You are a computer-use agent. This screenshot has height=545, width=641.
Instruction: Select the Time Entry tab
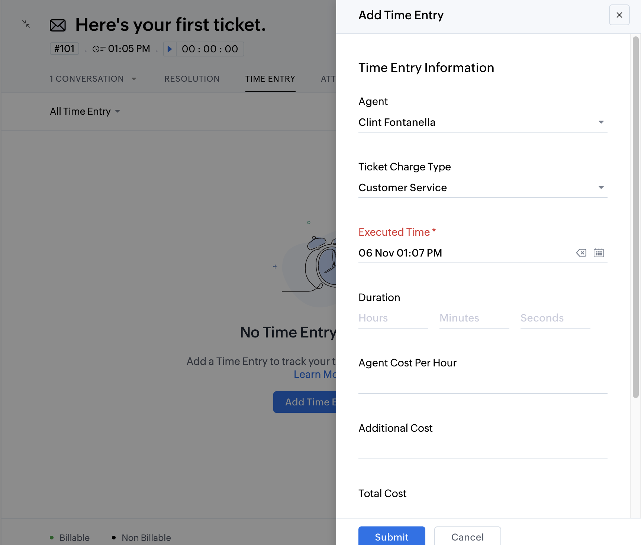270,79
